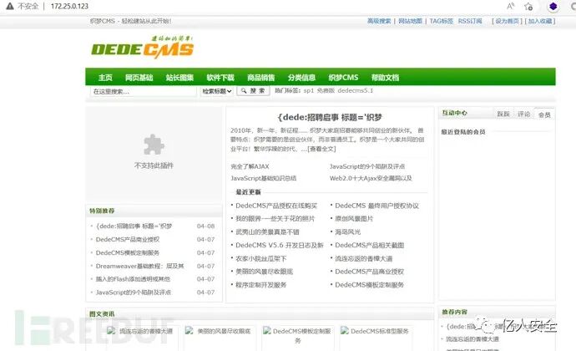The height and width of the screenshot is (351, 576).
Task: Open the {dede:招聘启事 entry dated 04-08
Action: (134, 226)
